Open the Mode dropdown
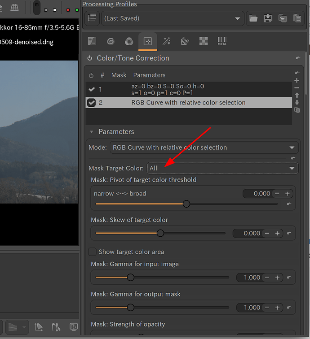This screenshot has width=310, height=339. pyautogui.click(x=204, y=148)
